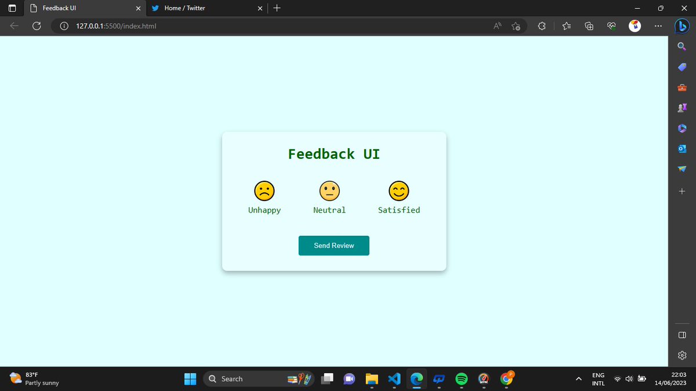This screenshot has height=391, width=696.
Task: Open a new browser tab
Action: 277,8
